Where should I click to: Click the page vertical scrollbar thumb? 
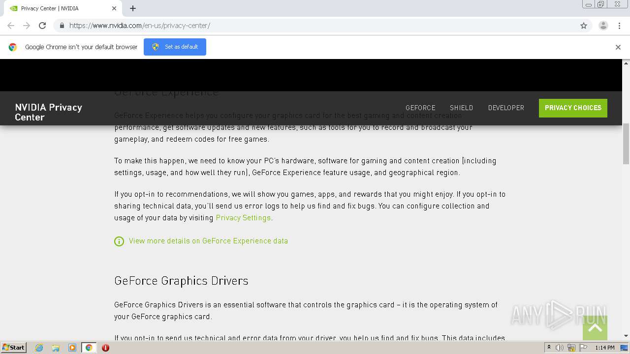coord(626,144)
